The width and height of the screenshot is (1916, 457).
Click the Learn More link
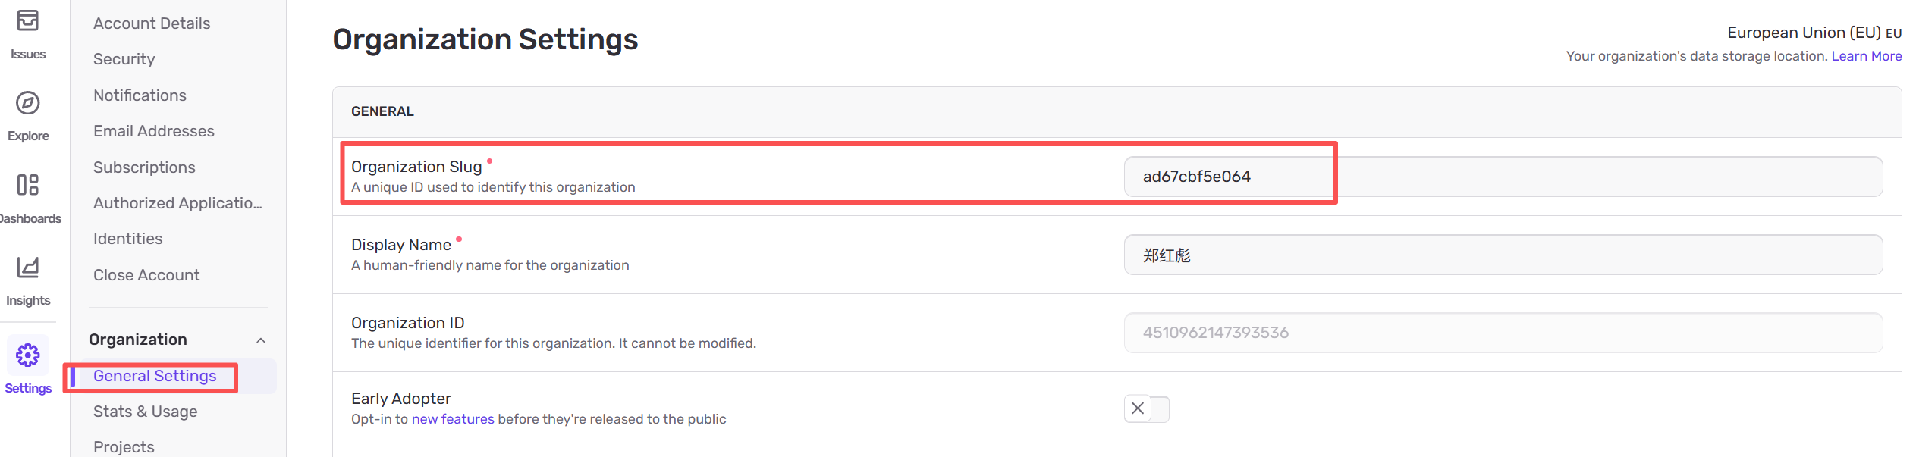[1866, 56]
